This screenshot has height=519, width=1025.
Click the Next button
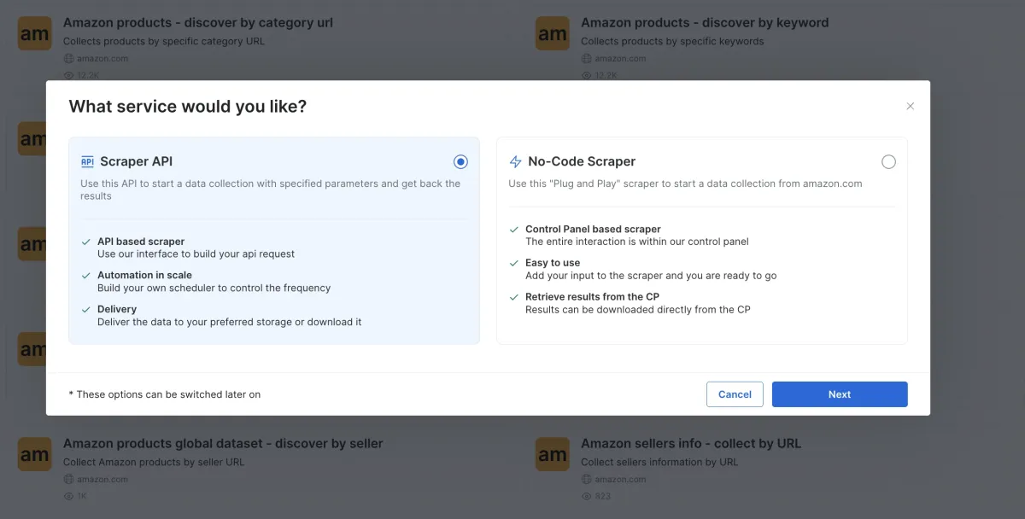pyautogui.click(x=840, y=394)
